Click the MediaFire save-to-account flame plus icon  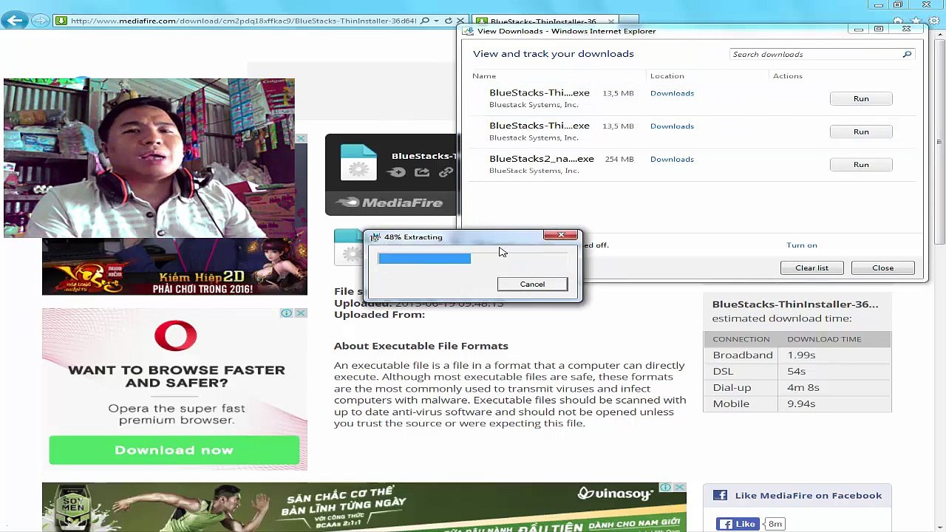click(x=397, y=172)
